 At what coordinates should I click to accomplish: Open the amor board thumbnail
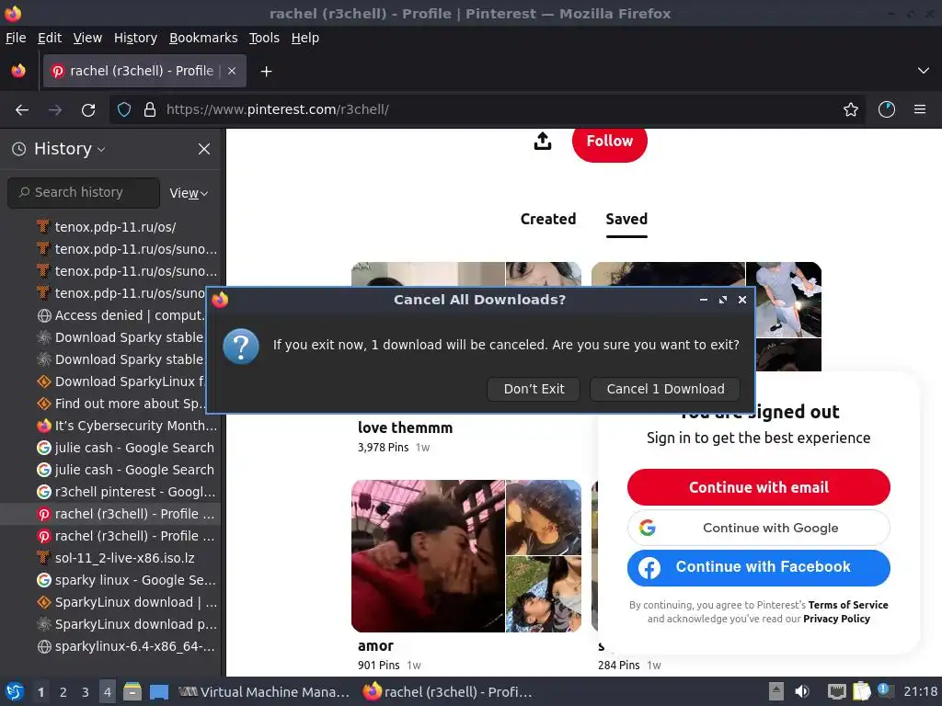[x=466, y=556]
